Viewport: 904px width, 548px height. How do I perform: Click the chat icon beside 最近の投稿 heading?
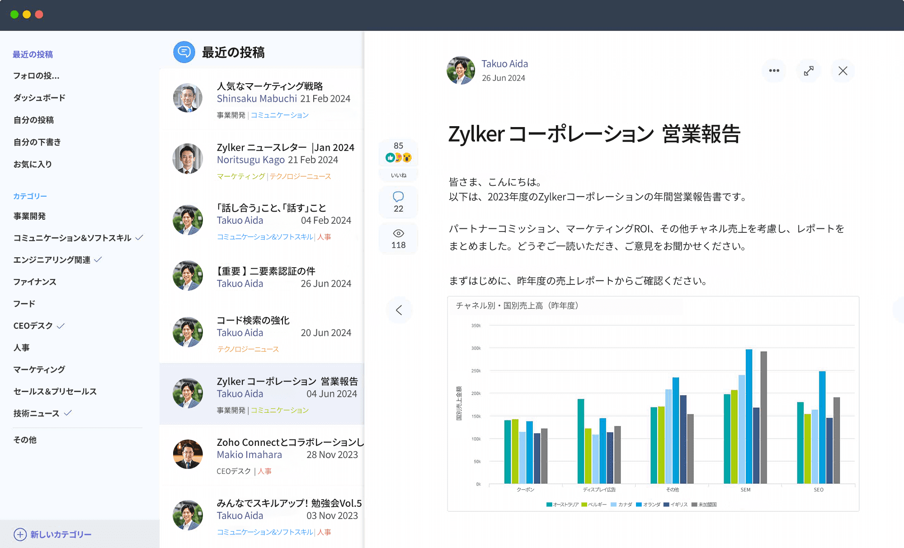coord(184,52)
